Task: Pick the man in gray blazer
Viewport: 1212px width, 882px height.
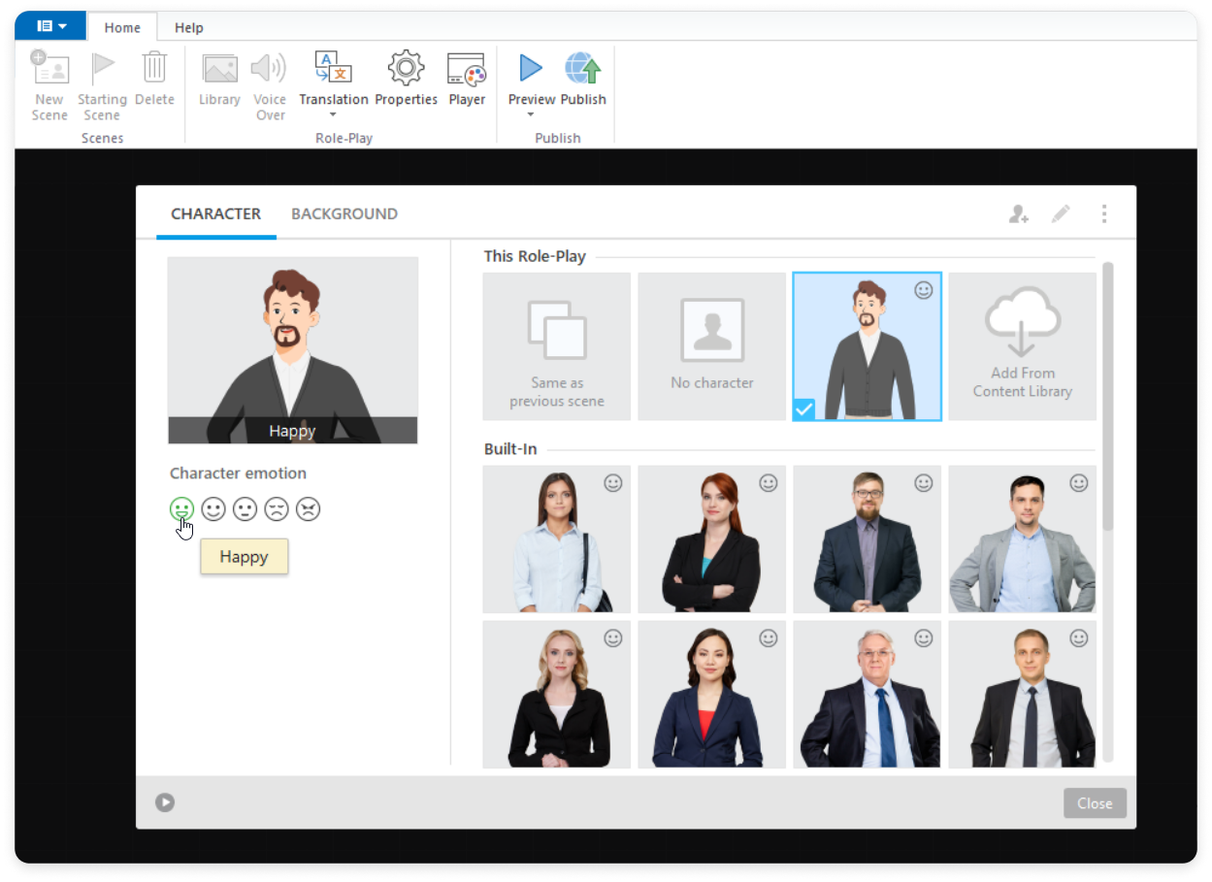Action: pyautogui.click(x=1023, y=539)
